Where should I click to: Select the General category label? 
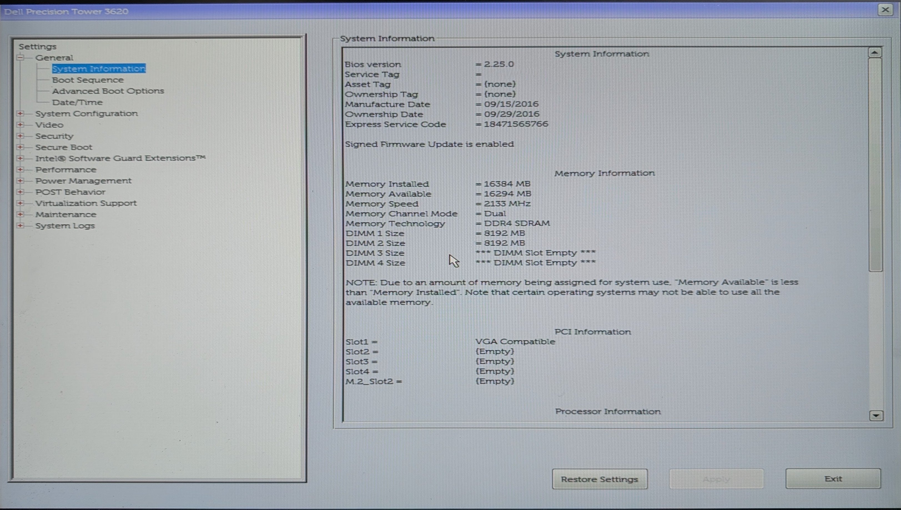click(x=54, y=57)
